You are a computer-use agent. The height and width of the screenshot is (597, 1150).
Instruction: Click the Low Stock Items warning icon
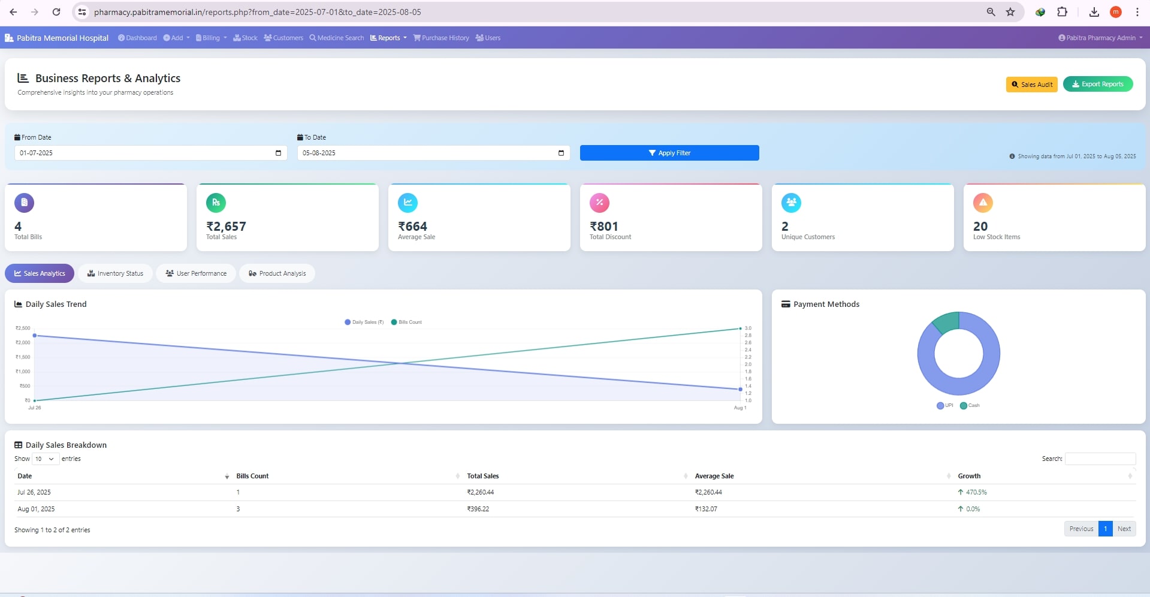(983, 203)
